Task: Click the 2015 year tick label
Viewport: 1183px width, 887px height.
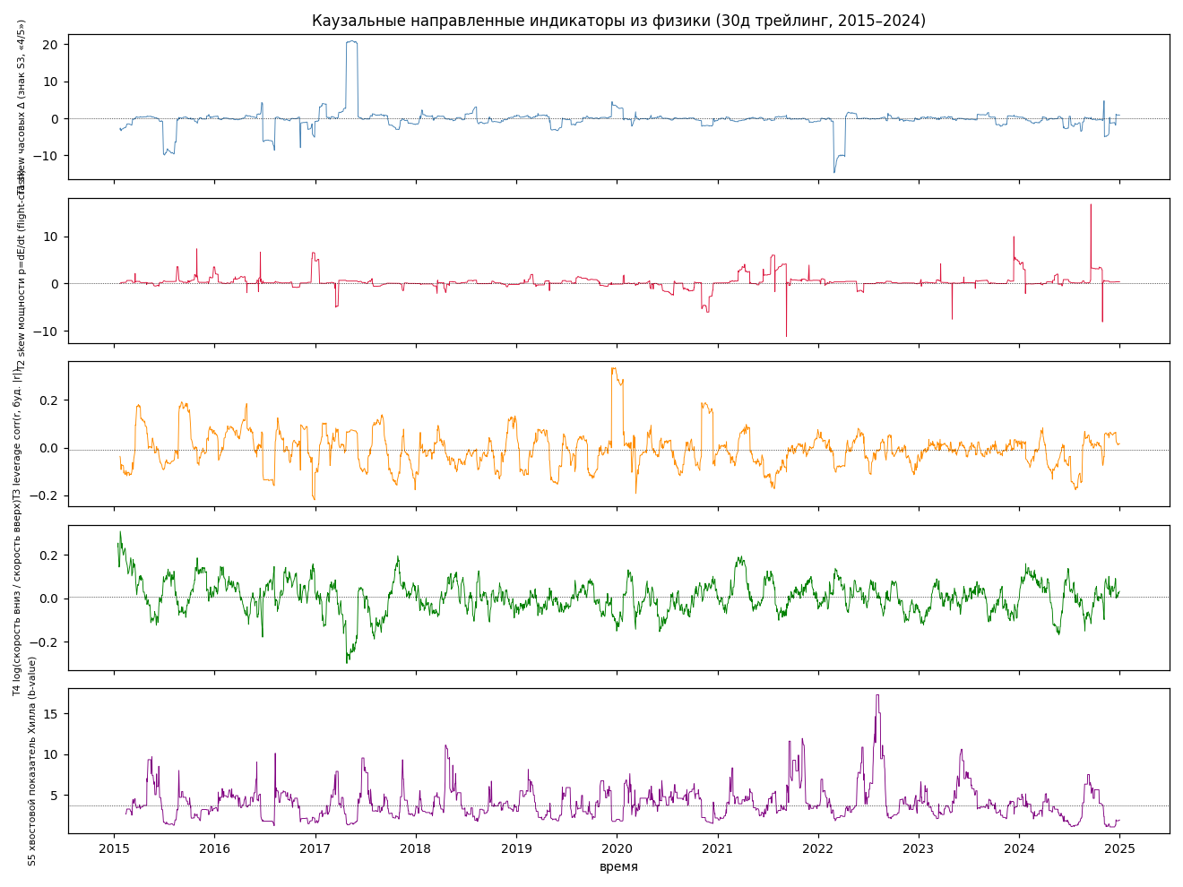Action: [x=114, y=848]
